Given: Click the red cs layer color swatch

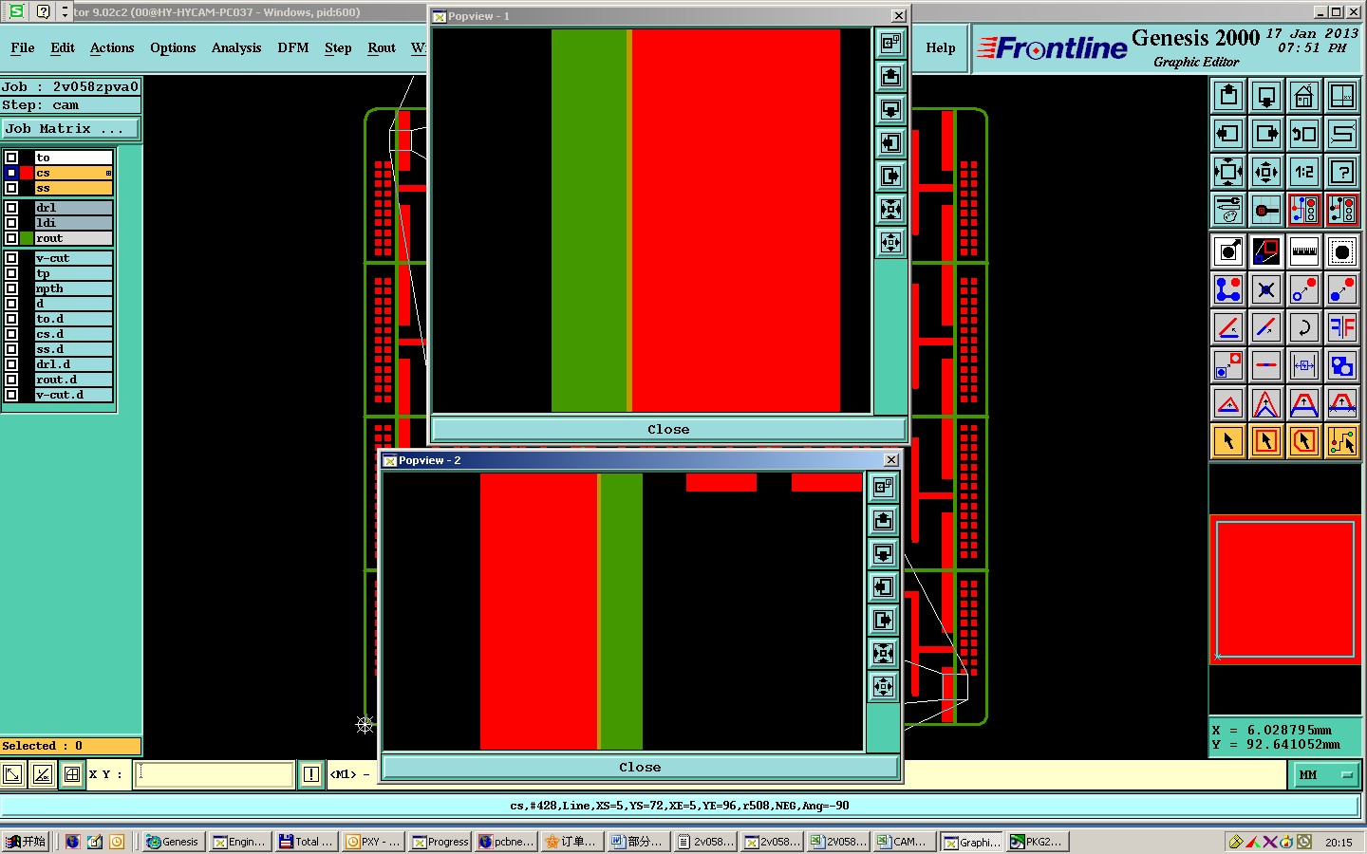Looking at the screenshot, I should 27,173.
